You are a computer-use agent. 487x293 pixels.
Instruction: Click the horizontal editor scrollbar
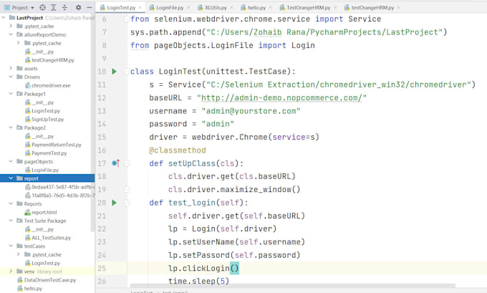293,285
